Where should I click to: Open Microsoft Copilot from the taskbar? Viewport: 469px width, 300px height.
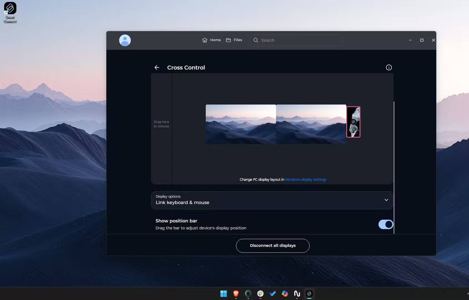285,294
